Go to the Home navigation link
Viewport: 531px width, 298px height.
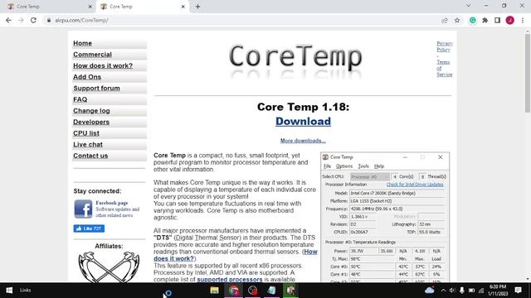(83, 43)
